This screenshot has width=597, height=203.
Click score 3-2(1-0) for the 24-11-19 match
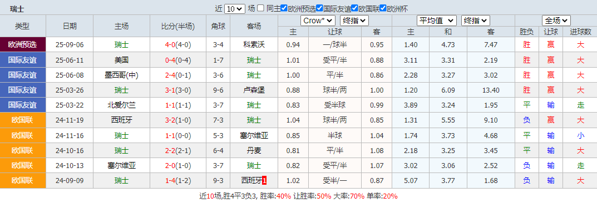pyautogui.click(x=178, y=120)
